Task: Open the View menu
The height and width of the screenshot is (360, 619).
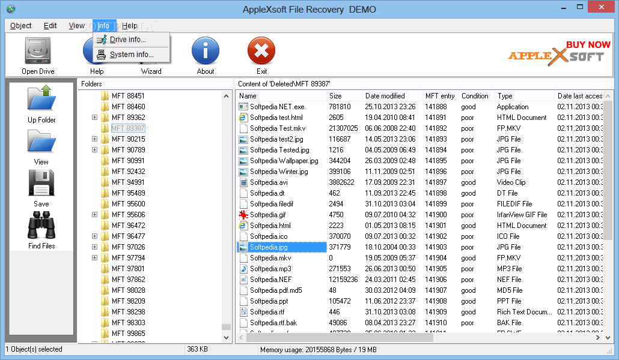Action: [76, 26]
